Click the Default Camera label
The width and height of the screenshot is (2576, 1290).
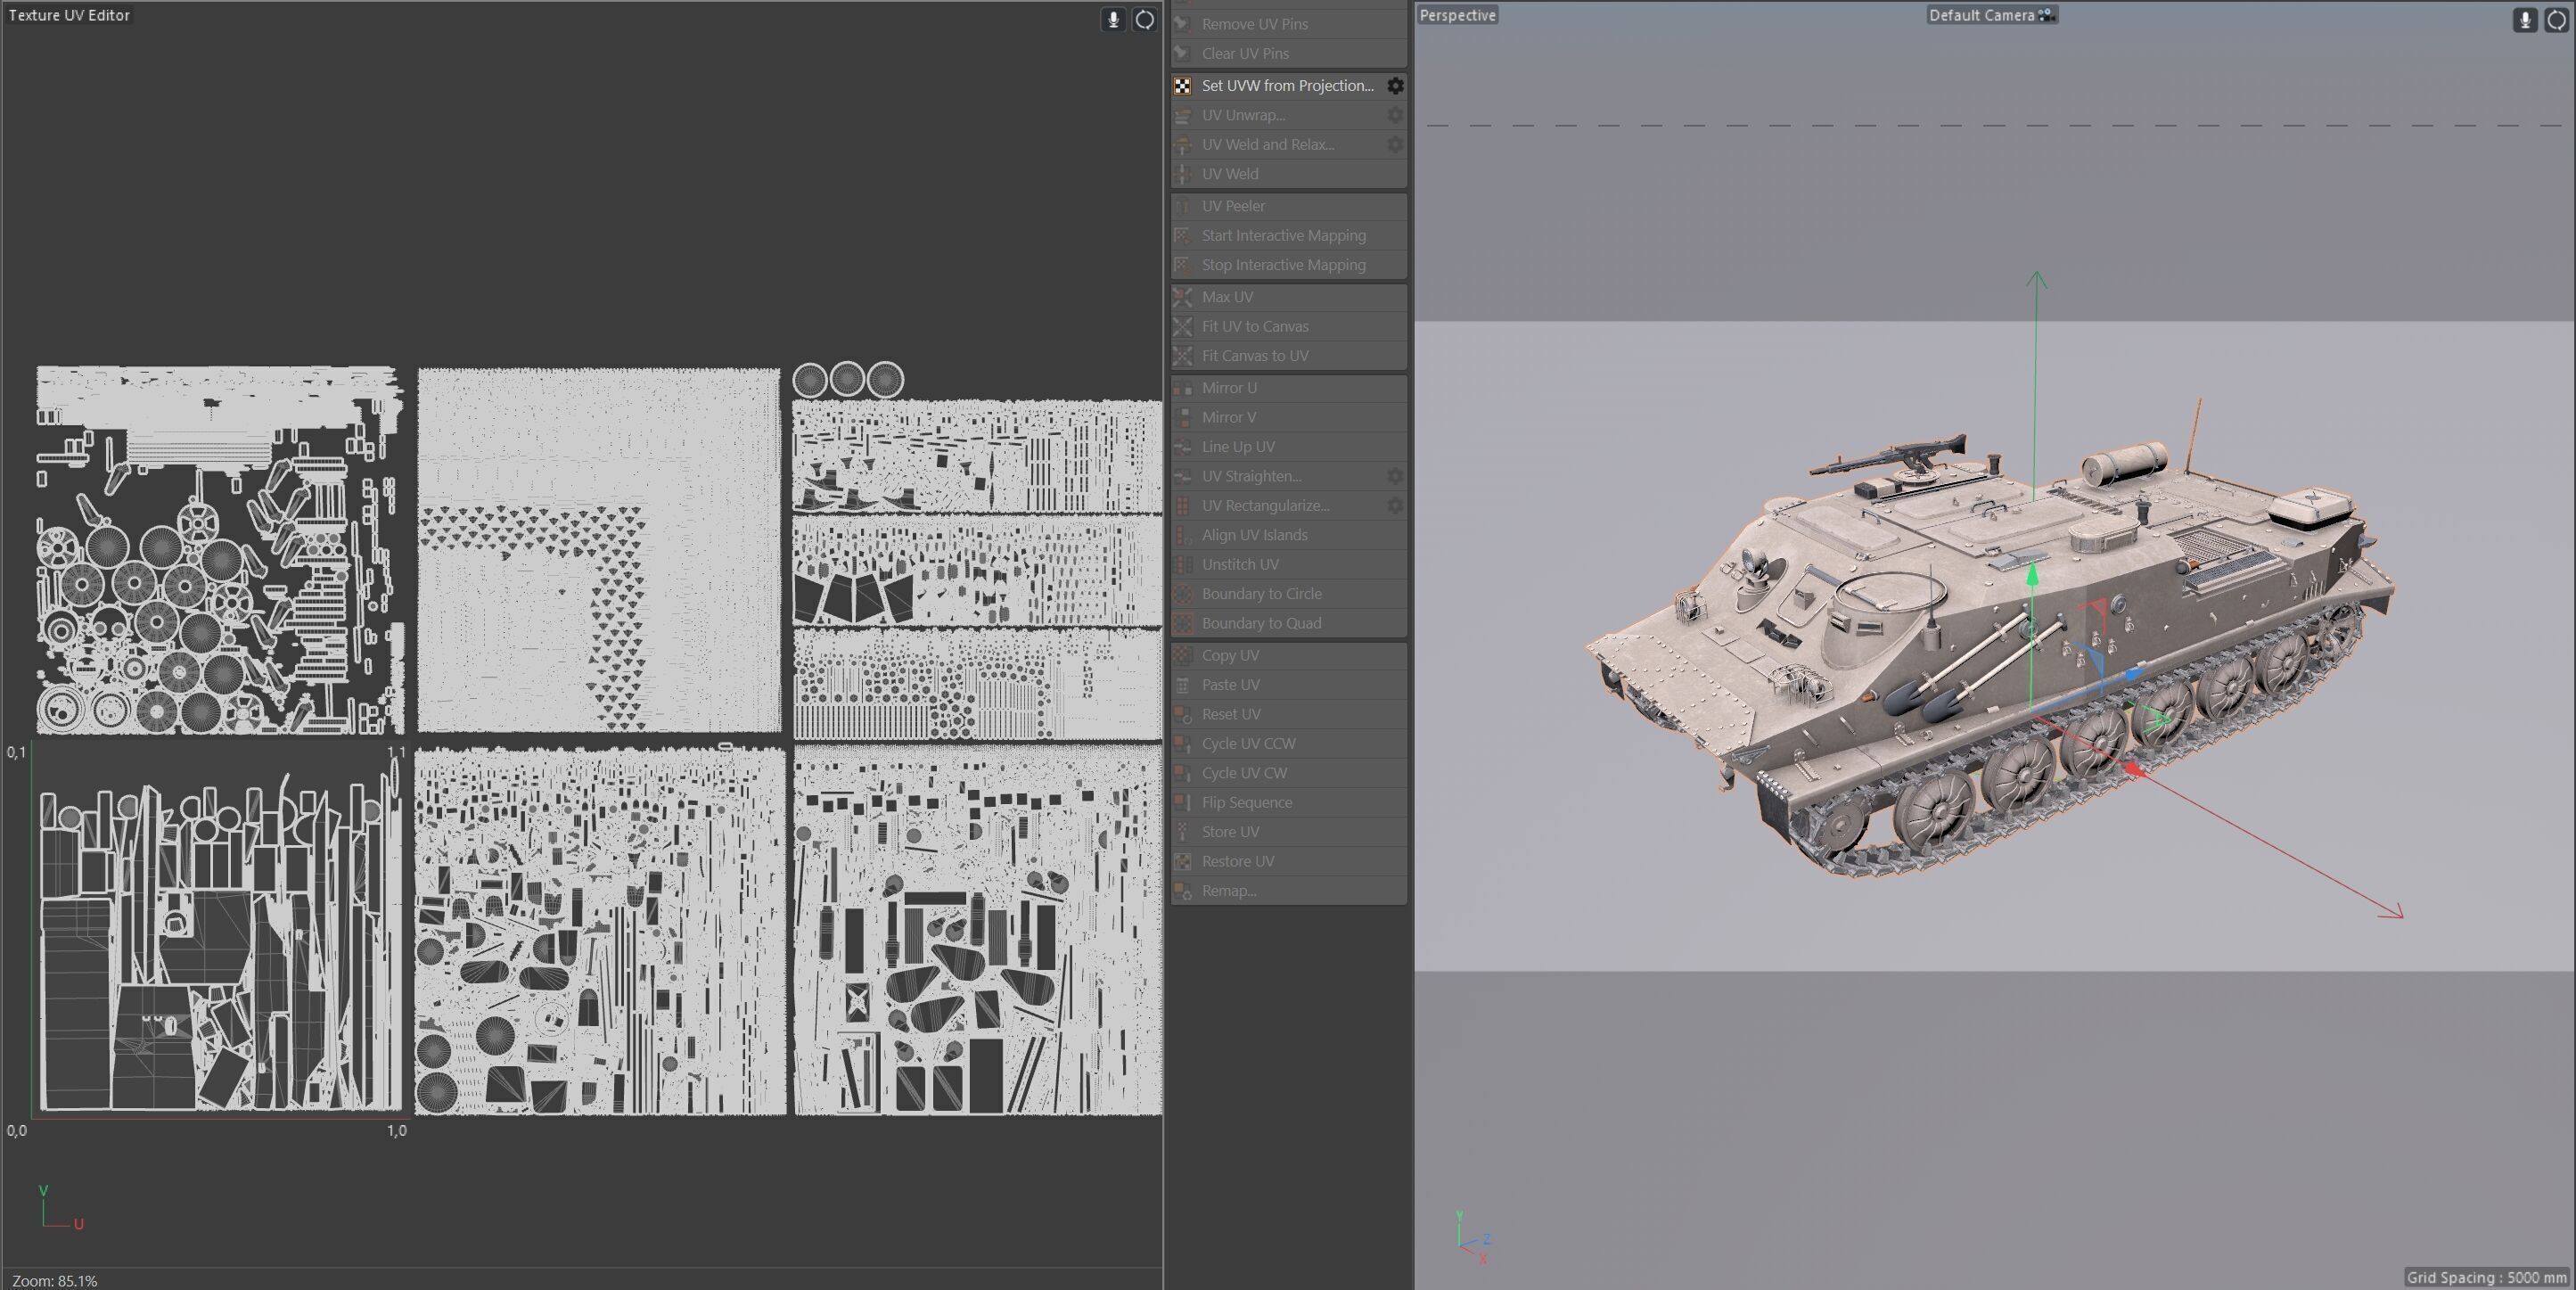click(1981, 15)
